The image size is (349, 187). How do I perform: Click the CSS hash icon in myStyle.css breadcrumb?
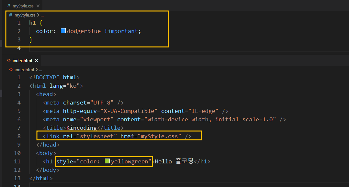pyautogui.click(x=10, y=15)
